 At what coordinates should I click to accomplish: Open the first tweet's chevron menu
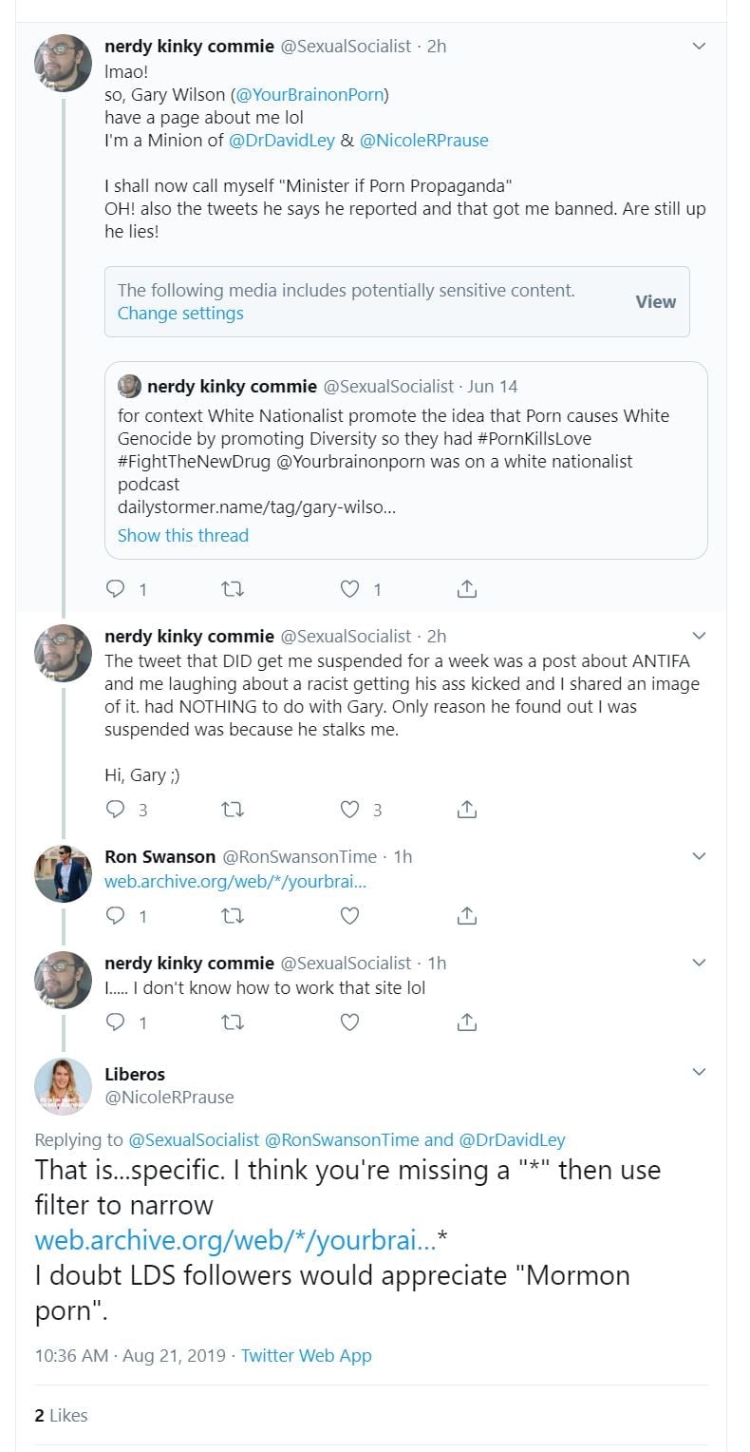pos(699,46)
